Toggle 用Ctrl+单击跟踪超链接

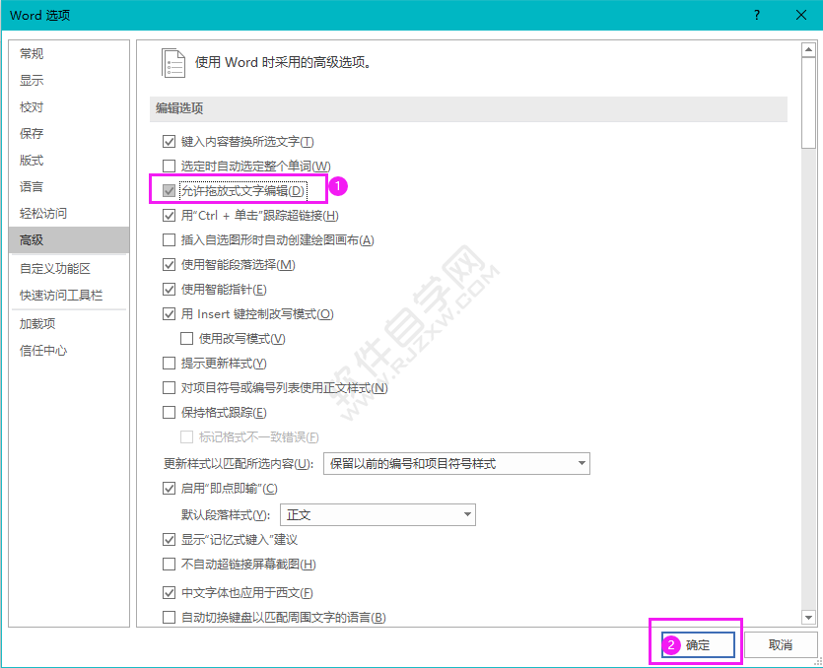[x=169, y=215]
